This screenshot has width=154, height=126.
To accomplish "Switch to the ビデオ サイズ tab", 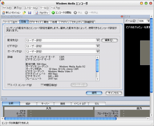I will click(35, 22).
